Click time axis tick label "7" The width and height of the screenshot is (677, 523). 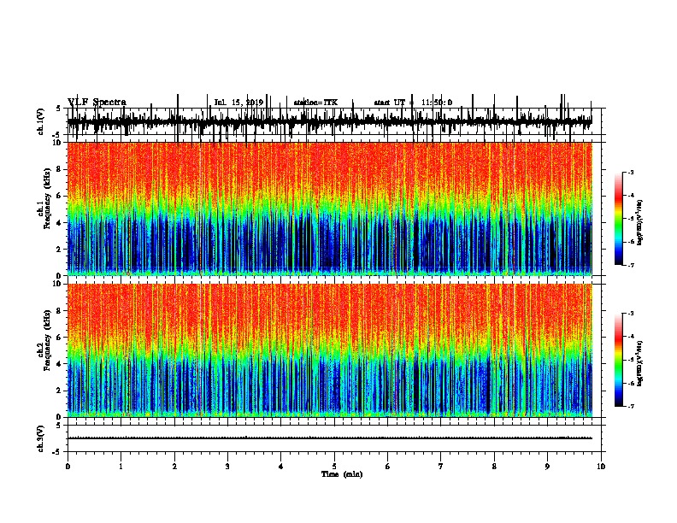[x=441, y=467]
